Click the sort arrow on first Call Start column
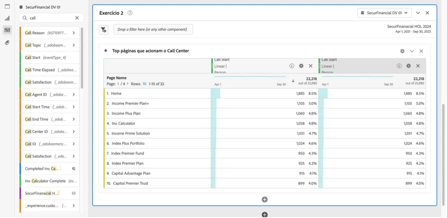Screen dimensions: 447x218 pyautogui.click(x=293, y=81)
